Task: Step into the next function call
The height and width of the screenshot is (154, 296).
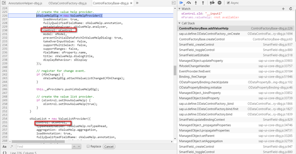Action: 196,3
